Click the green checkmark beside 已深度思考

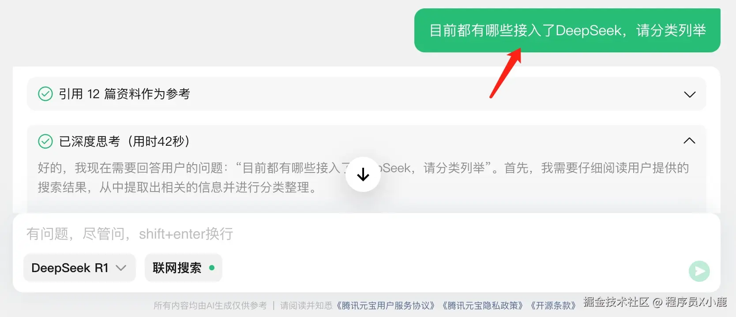coord(45,141)
